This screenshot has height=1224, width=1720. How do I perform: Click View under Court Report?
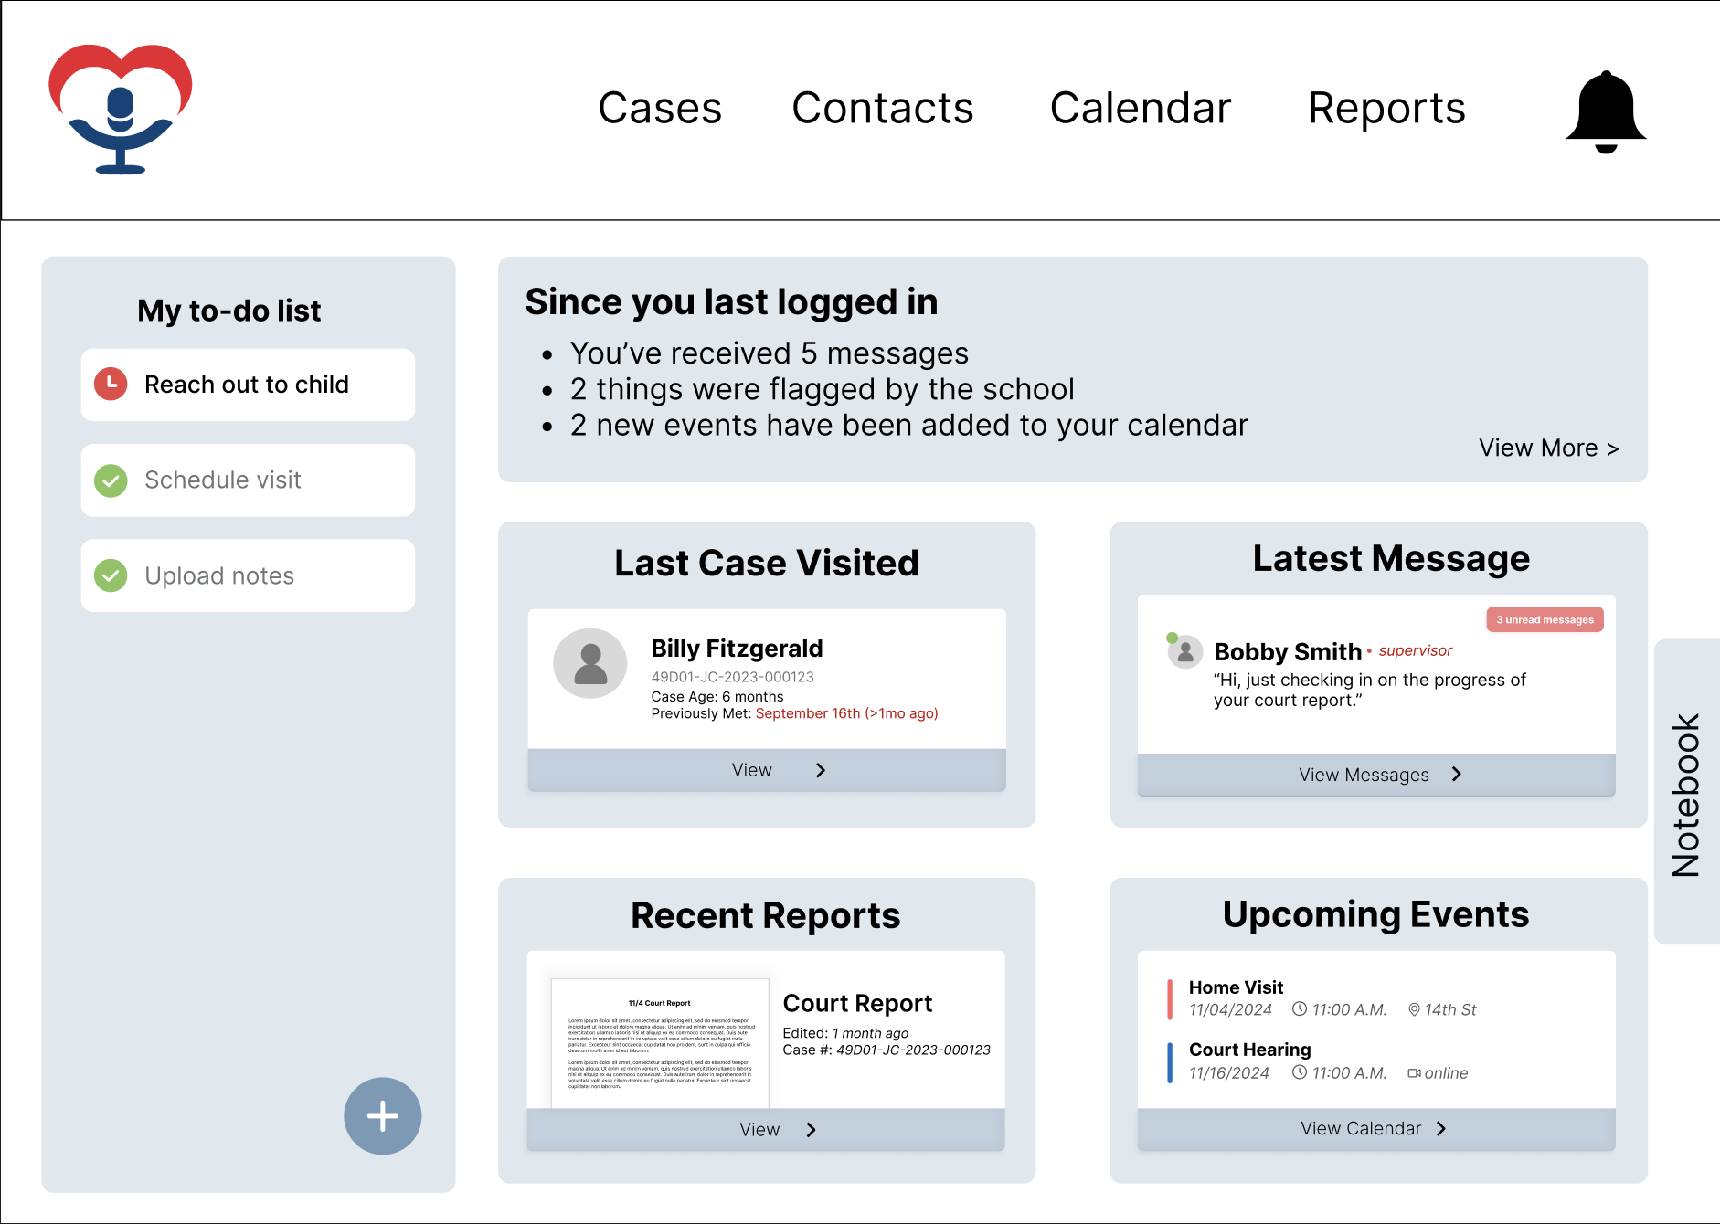pos(766,1130)
